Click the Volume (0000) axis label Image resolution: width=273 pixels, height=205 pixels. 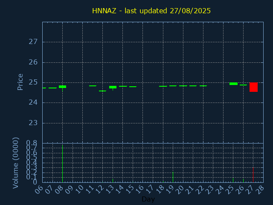16,163
